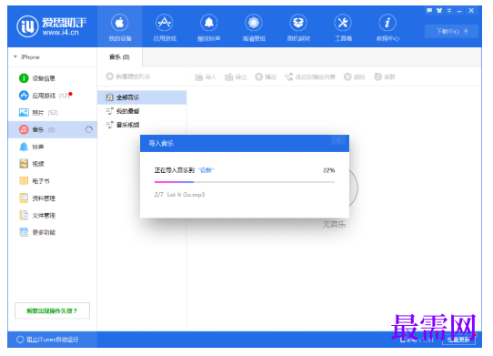Select 设备信息 in the sidebar

(53, 78)
